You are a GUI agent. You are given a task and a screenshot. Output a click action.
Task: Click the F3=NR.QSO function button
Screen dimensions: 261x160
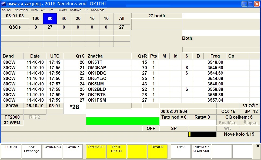point(52,151)
